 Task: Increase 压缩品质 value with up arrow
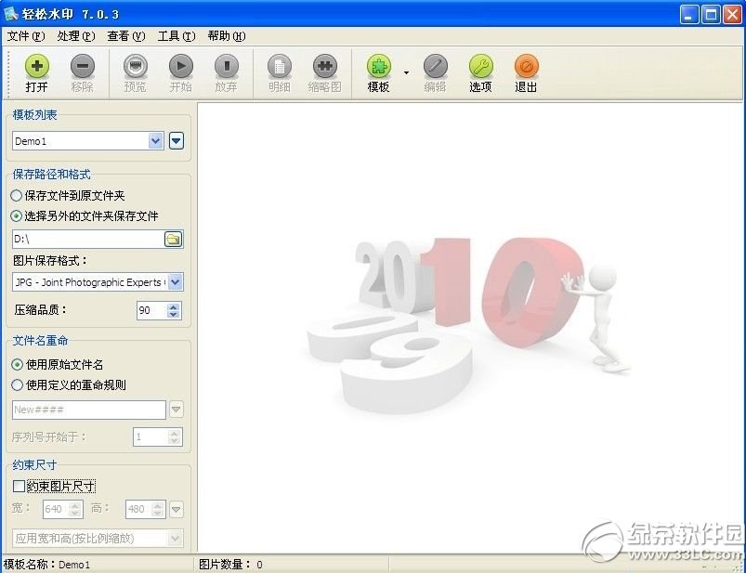tap(174, 306)
